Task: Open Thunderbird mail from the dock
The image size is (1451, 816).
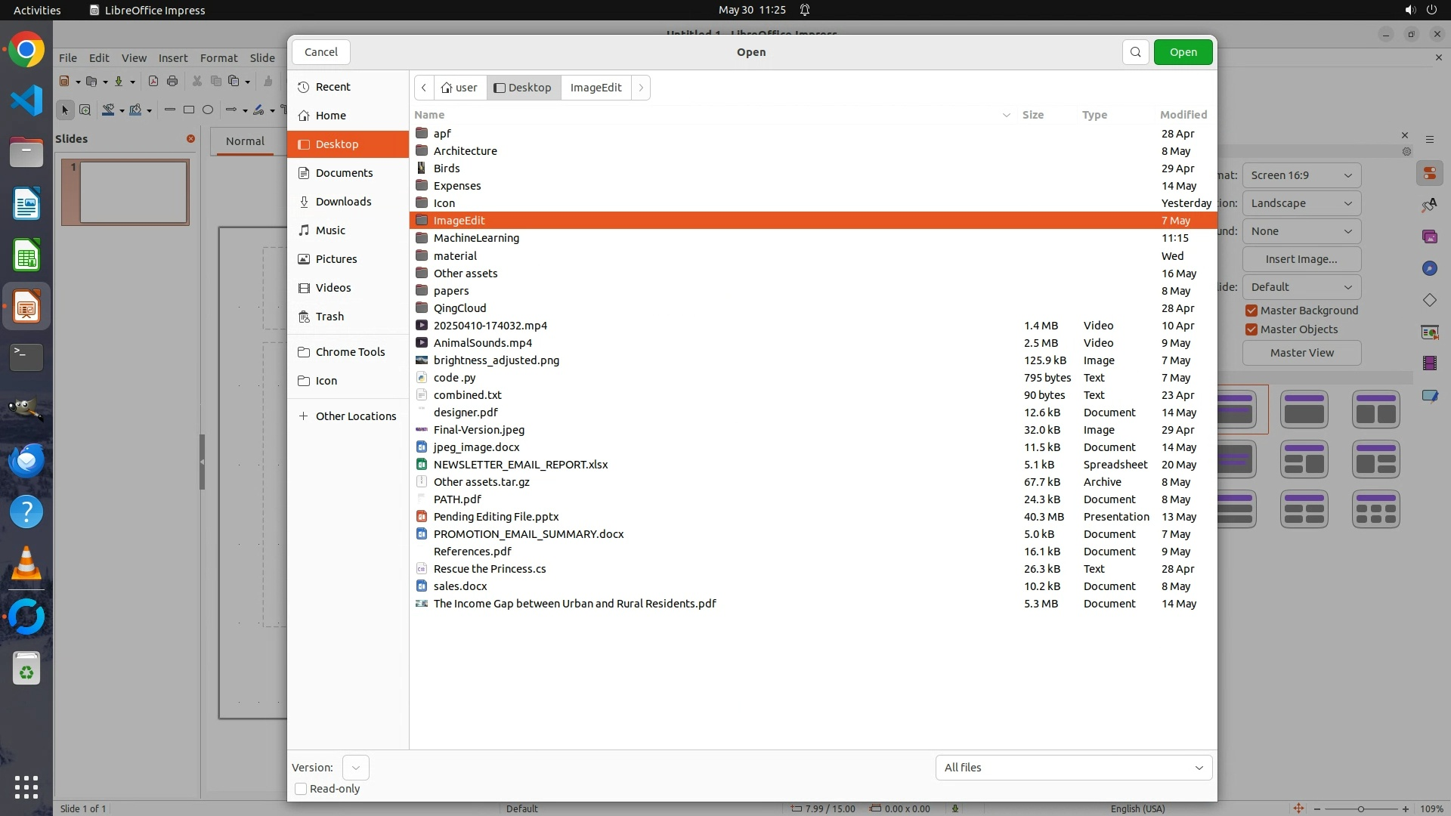Action: 26,460
